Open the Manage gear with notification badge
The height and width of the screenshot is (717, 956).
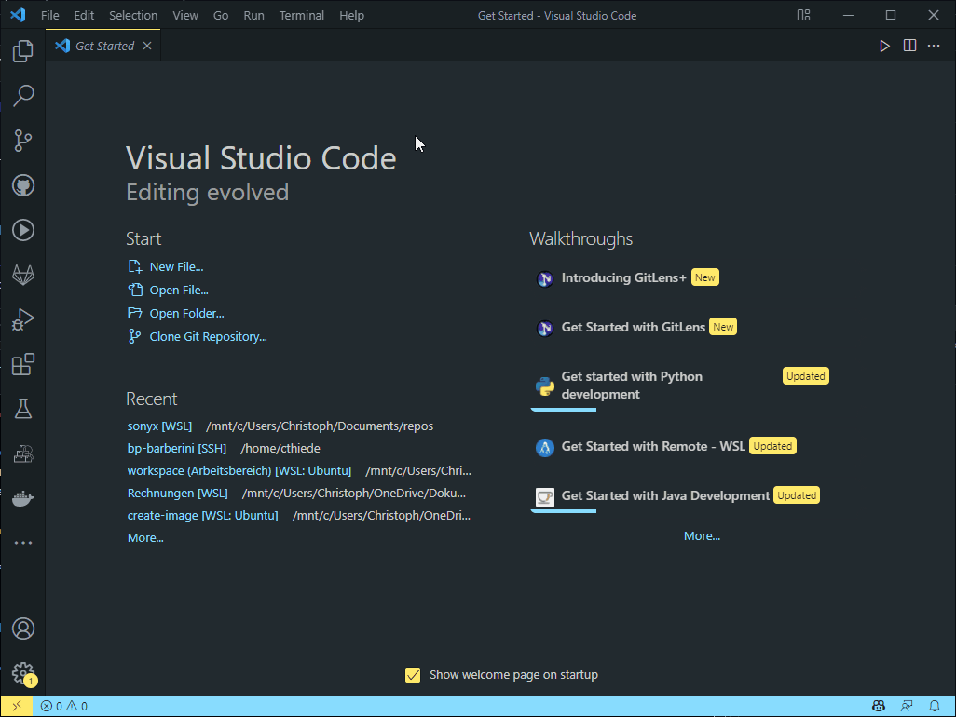point(23,675)
